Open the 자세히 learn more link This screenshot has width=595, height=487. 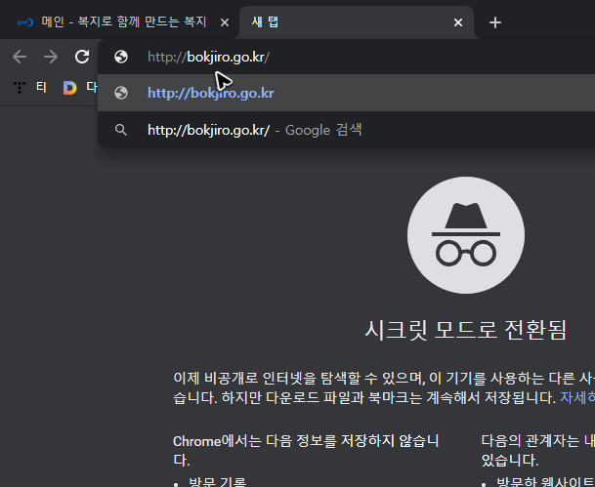(x=577, y=397)
